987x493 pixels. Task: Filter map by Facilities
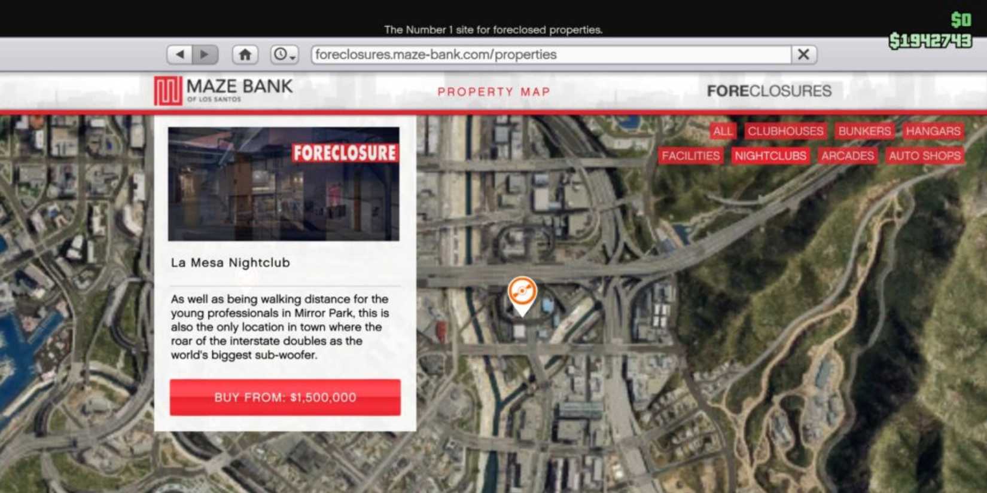pyautogui.click(x=690, y=156)
